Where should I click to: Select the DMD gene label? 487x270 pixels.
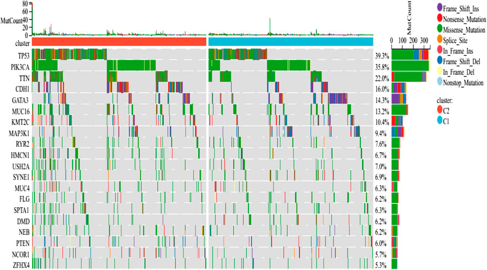tap(23, 221)
